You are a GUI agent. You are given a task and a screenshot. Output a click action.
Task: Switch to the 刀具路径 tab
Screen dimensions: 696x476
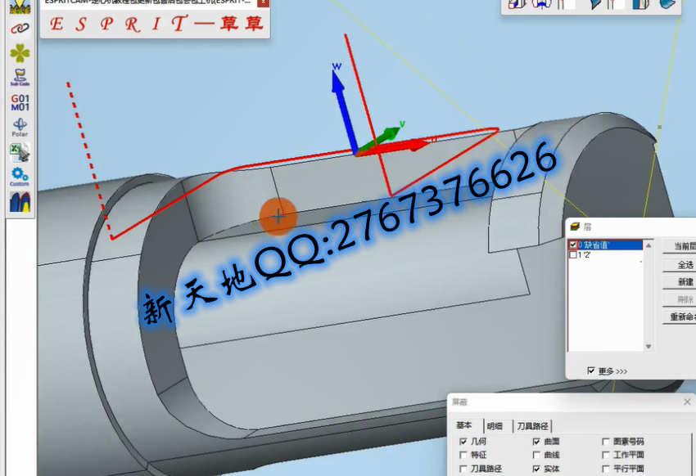(x=533, y=426)
